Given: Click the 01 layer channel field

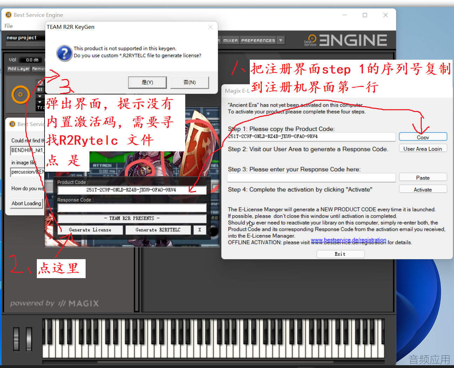Looking at the screenshot, I should point(40,90).
